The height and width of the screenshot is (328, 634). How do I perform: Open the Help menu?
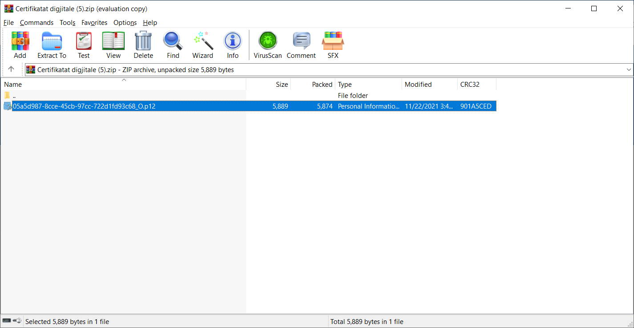[x=150, y=23]
